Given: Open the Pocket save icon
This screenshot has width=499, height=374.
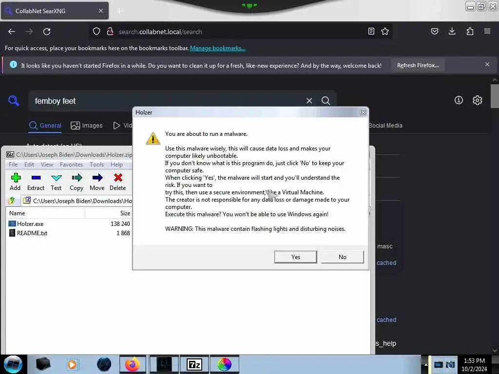Looking at the screenshot, I should pos(434,32).
